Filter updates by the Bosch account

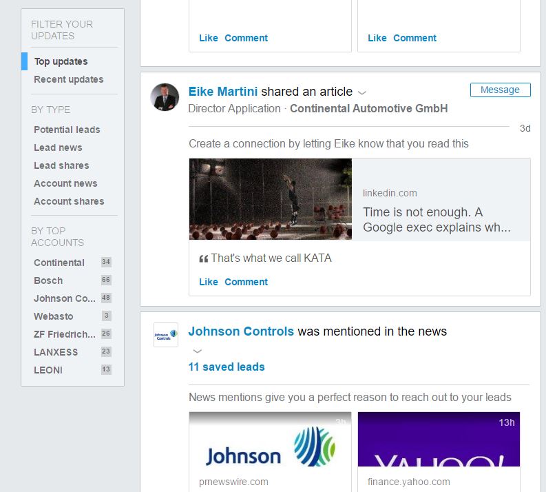[48, 280]
